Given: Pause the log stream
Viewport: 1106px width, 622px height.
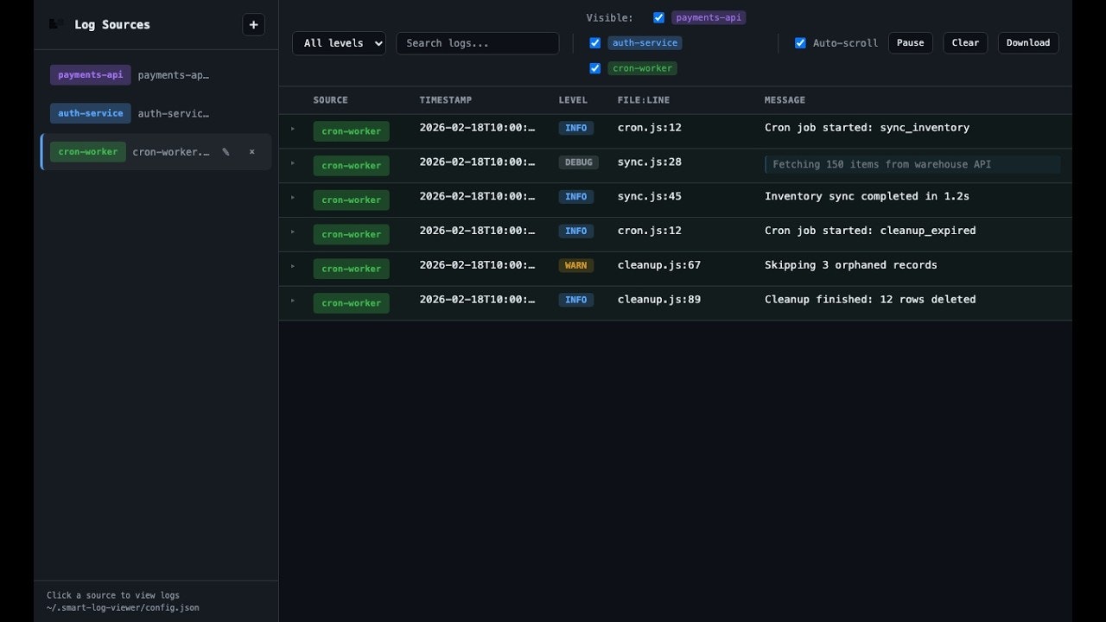Looking at the screenshot, I should pyautogui.click(x=910, y=42).
